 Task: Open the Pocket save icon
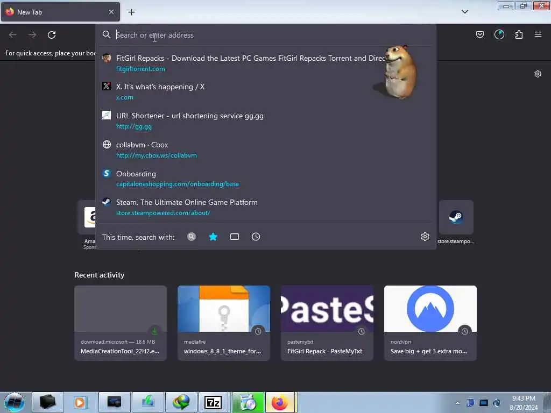pos(479,34)
